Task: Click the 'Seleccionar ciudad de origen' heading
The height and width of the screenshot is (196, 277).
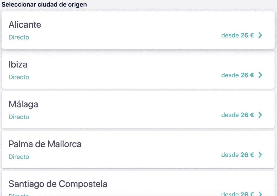Action: tap(44, 5)
